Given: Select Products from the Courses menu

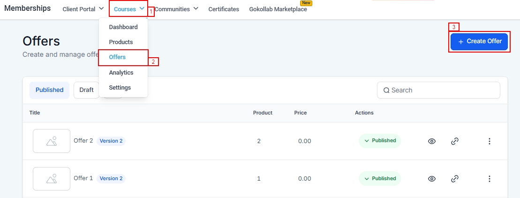Looking at the screenshot, I should (121, 42).
